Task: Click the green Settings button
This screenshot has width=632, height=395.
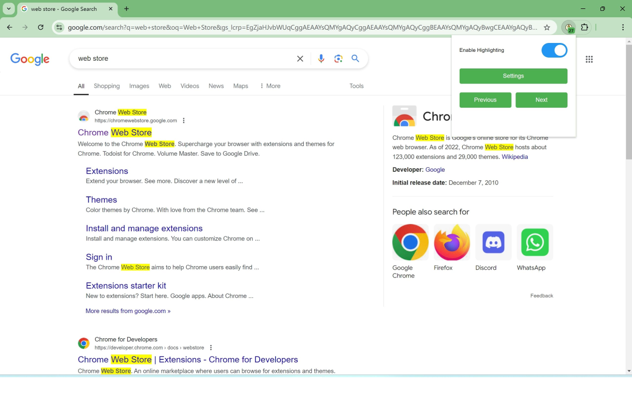Action: (x=513, y=76)
